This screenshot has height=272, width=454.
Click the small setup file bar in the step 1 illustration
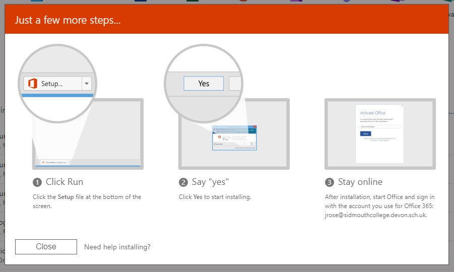coord(55,162)
